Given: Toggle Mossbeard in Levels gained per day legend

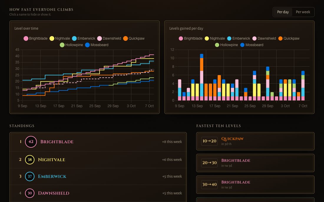Looking at the screenshot, I should pos(252,45).
